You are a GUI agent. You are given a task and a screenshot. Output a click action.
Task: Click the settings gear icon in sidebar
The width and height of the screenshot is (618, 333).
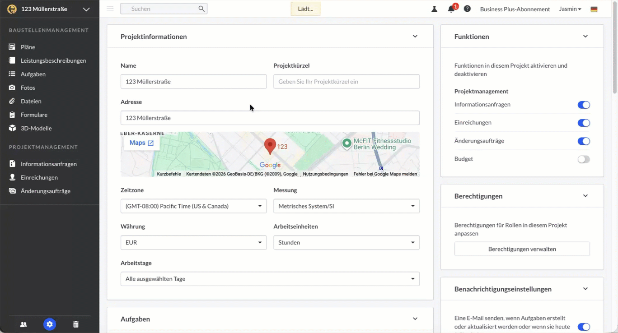pos(50,324)
